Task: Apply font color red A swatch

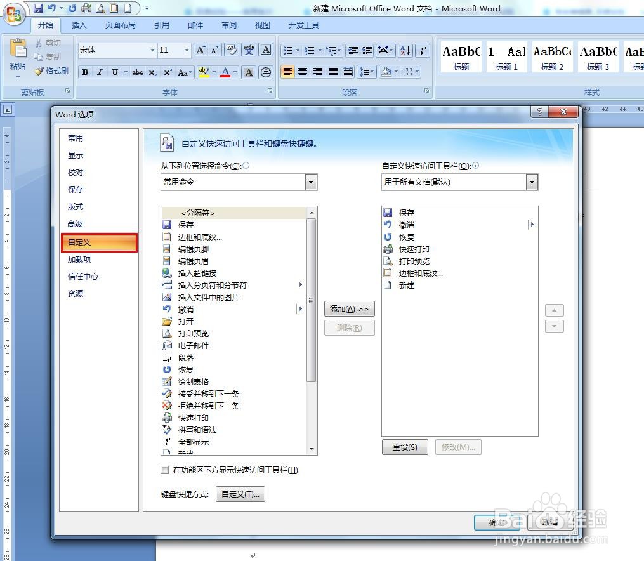Action: pyautogui.click(x=225, y=72)
